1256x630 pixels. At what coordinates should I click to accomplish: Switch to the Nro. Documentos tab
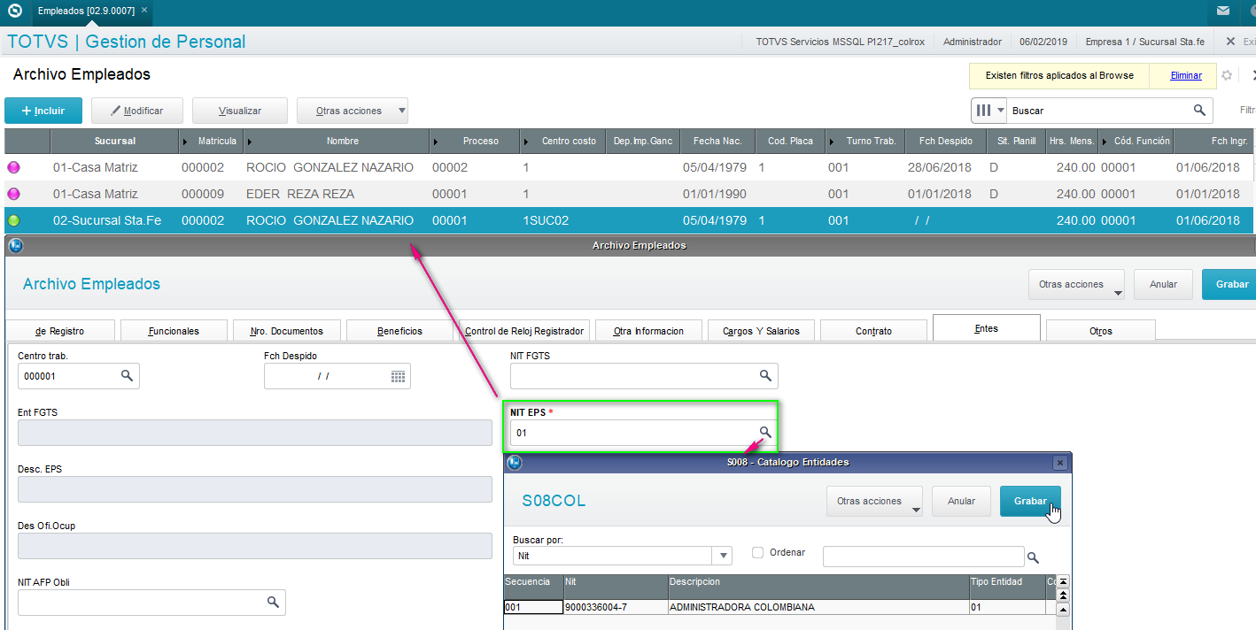click(x=287, y=331)
